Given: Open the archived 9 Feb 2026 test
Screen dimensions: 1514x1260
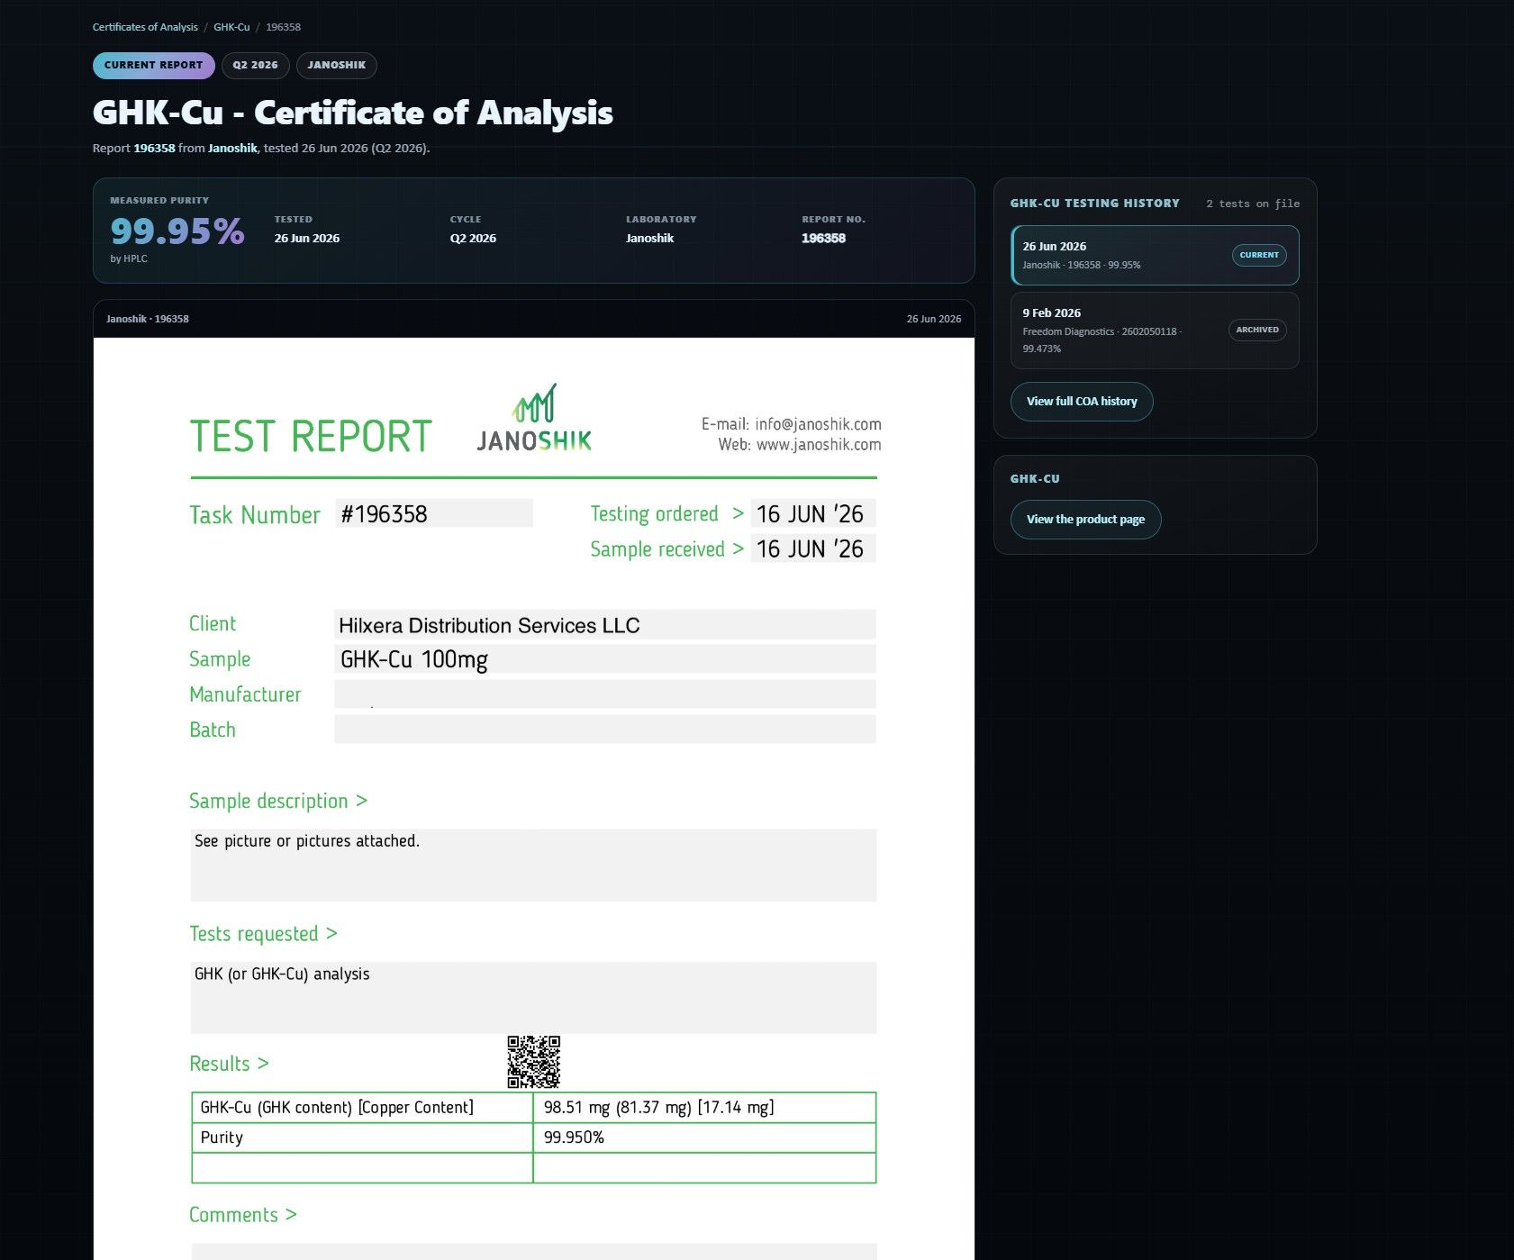Looking at the screenshot, I should pos(1155,330).
